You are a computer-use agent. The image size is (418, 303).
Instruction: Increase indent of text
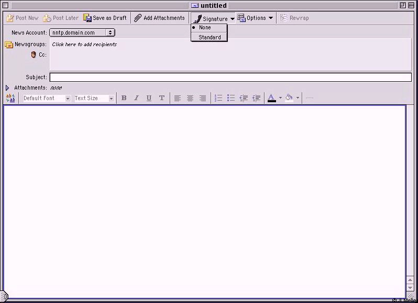tap(256, 98)
